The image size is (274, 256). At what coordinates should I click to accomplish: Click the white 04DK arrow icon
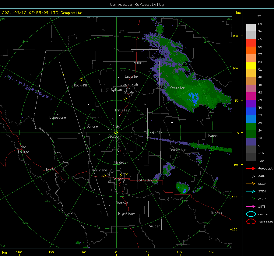[x=251, y=176]
